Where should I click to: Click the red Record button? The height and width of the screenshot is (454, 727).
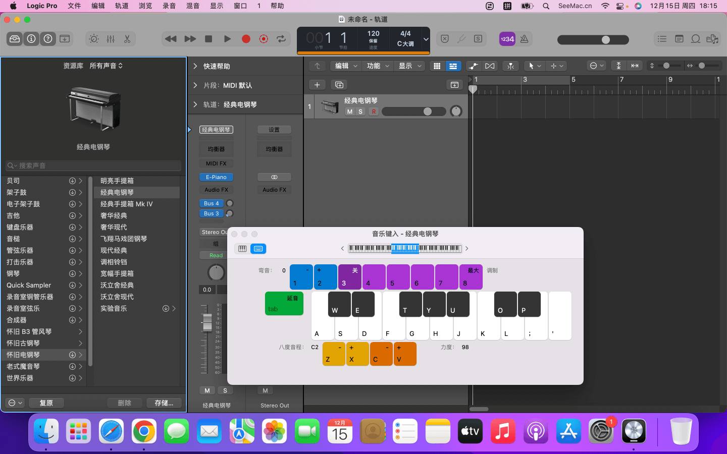(x=246, y=39)
